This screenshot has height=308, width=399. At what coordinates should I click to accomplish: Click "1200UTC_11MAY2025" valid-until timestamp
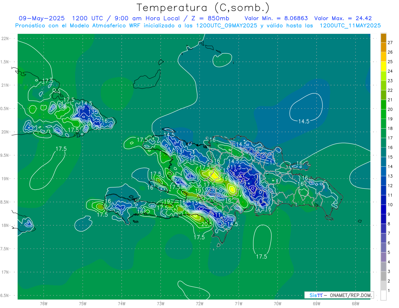pyautogui.click(x=350, y=26)
